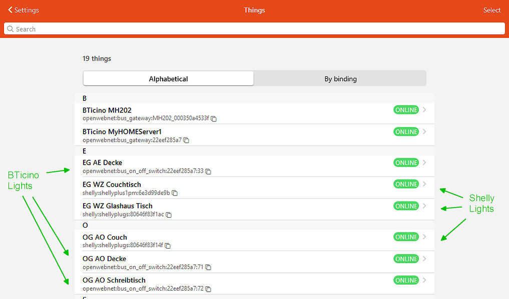Copy the BTicino MyHOMEServer1 UID
The height and width of the screenshot is (299, 509).
[x=186, y=140]
